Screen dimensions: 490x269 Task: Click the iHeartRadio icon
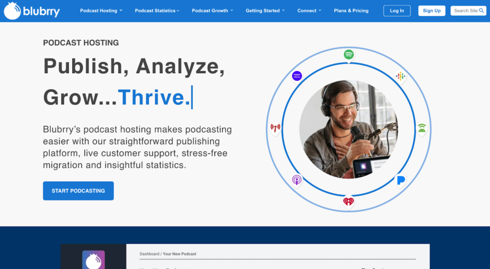[348, 201]
